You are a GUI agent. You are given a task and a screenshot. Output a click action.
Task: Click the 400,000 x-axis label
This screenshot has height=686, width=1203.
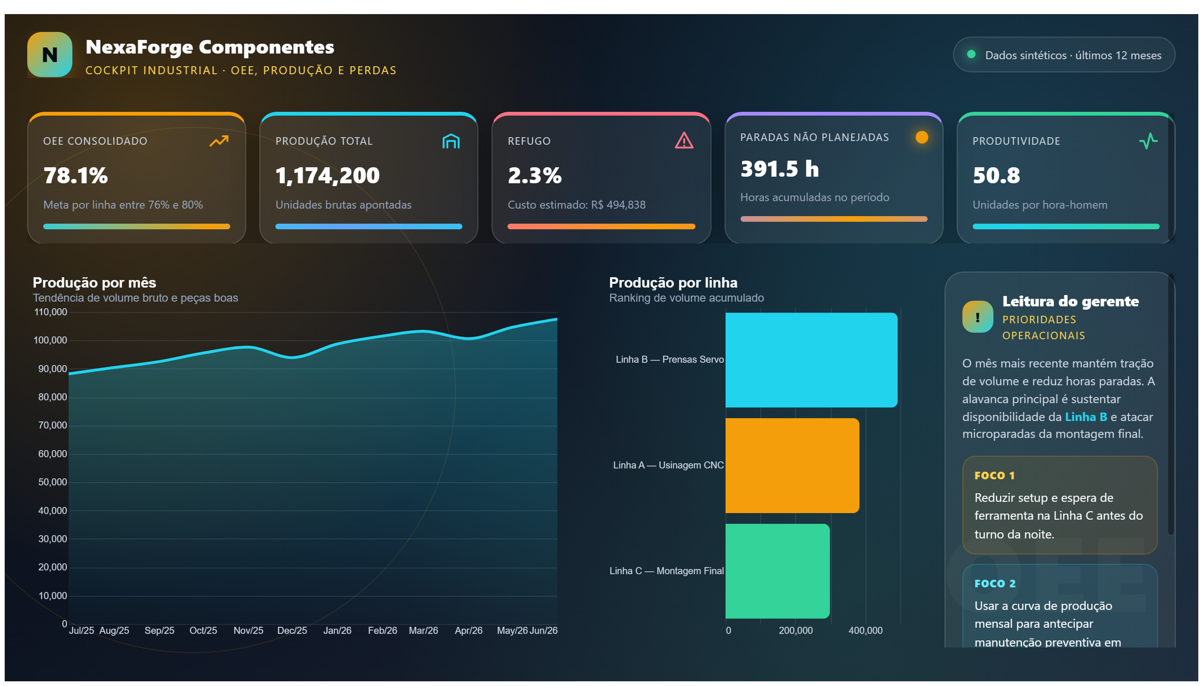(865, 631)
